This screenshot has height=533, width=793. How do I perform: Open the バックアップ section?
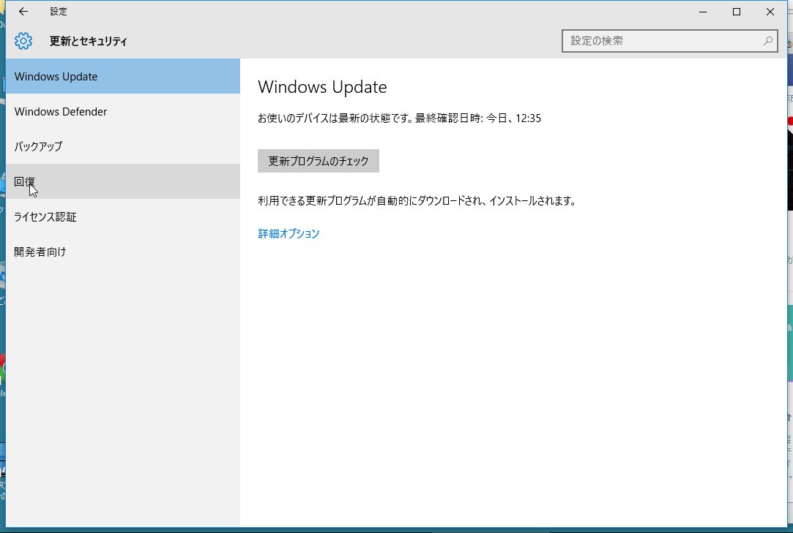[123, 146]
